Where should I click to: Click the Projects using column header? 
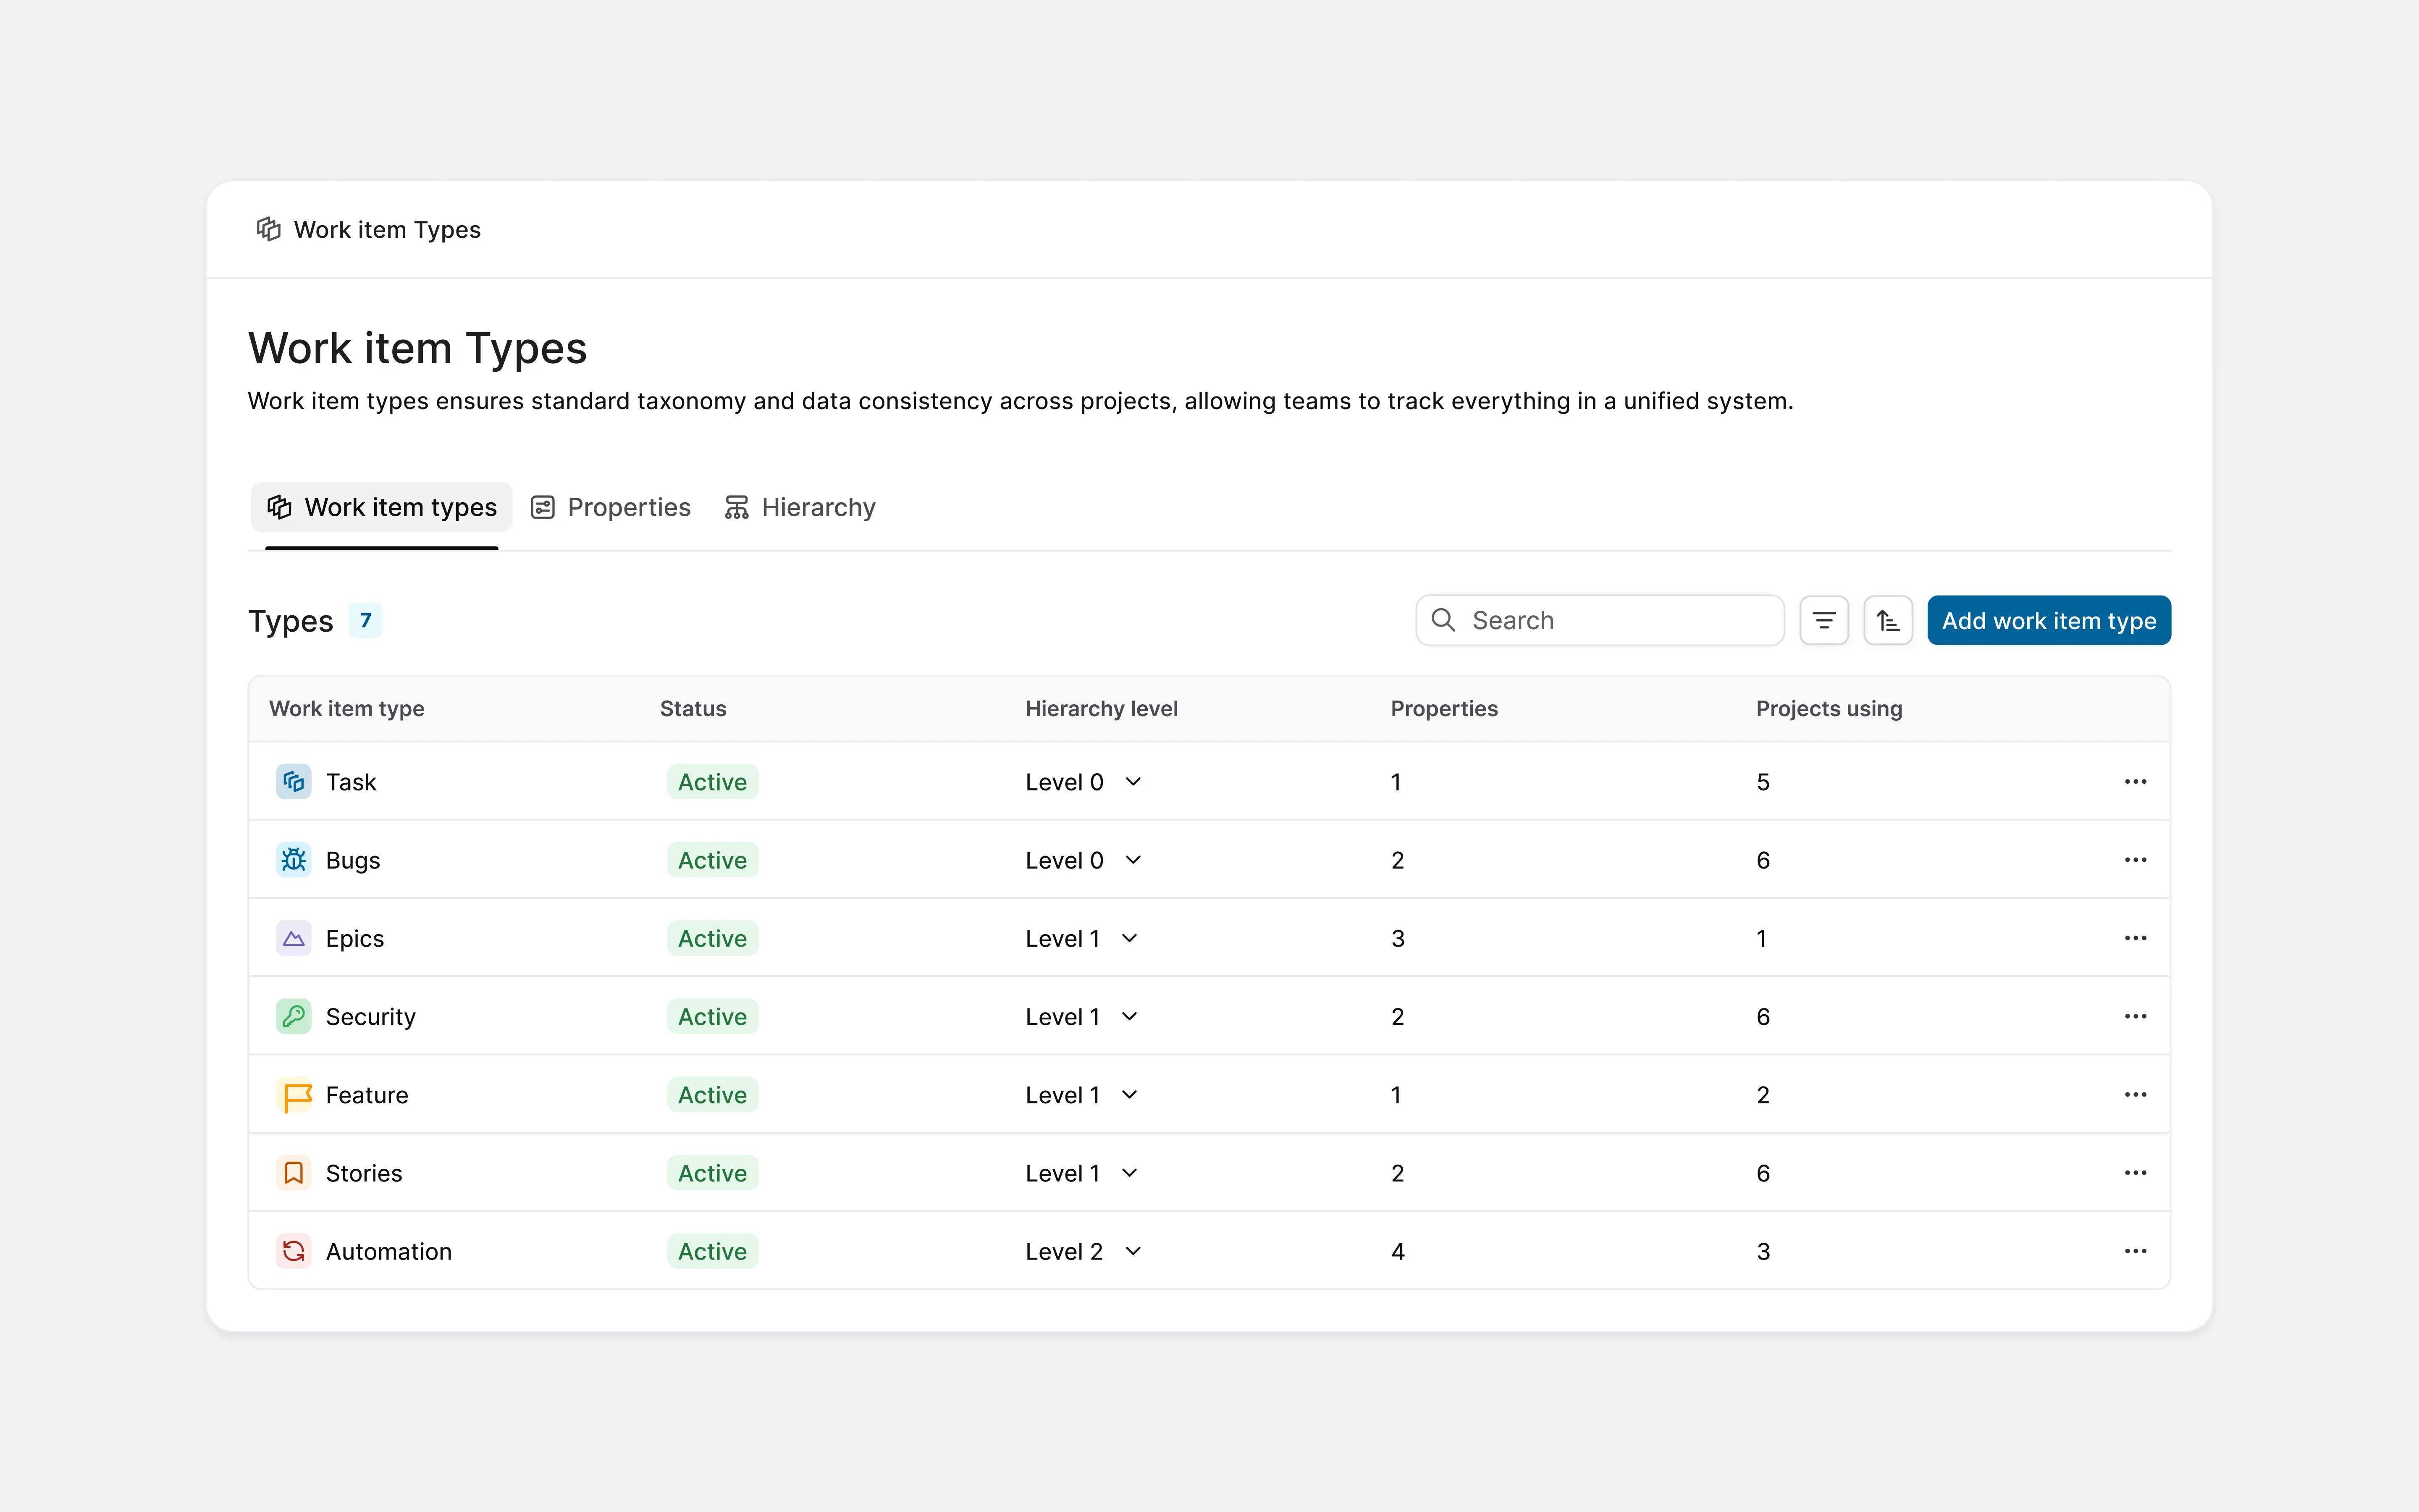pyautogui.click(x=1829, y=709)
